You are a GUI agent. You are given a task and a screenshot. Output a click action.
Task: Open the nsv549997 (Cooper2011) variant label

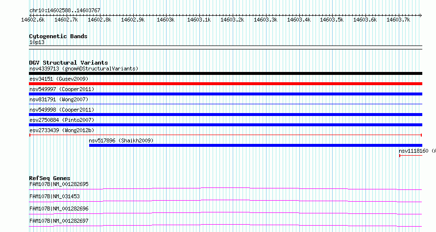click(x=62, y=89)
